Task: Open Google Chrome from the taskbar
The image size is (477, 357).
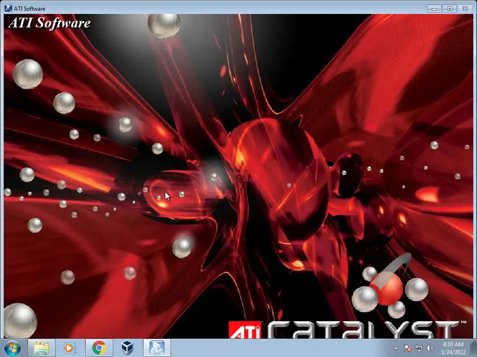Action: coord(99,348)
